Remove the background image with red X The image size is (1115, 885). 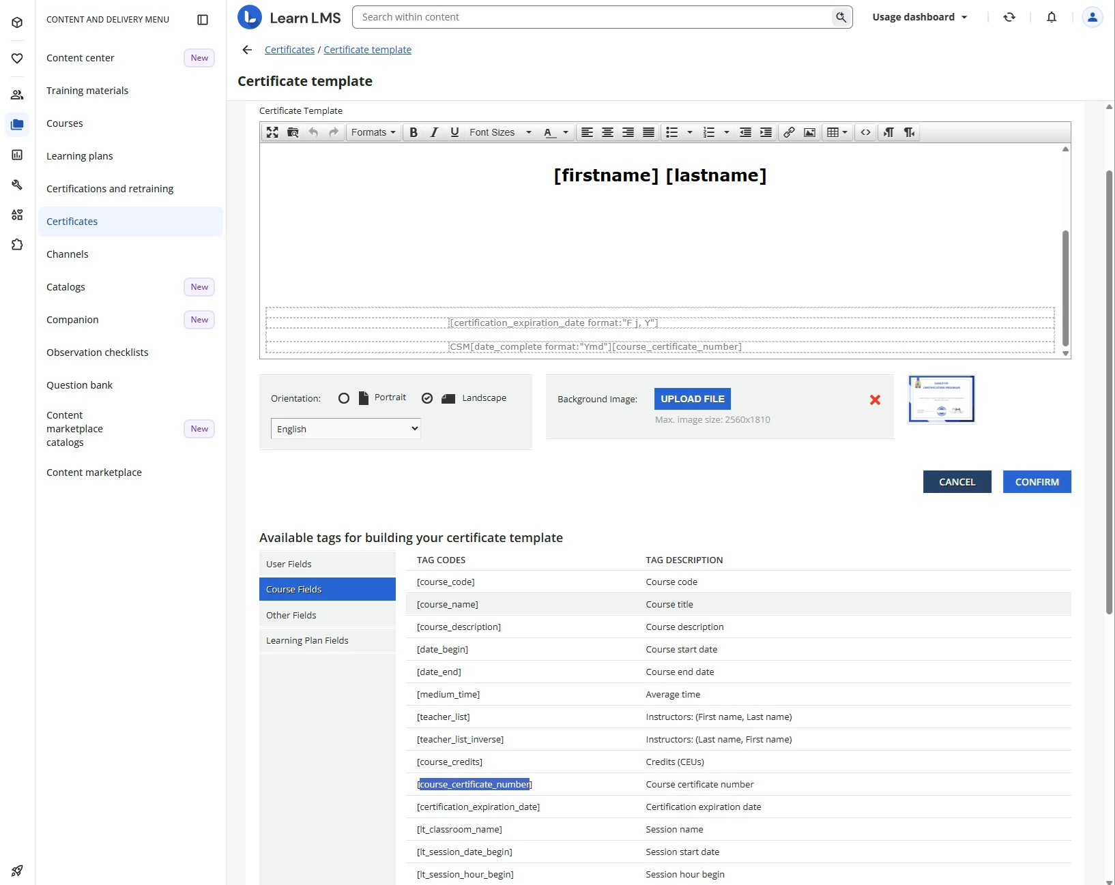[x=875, y=400]
